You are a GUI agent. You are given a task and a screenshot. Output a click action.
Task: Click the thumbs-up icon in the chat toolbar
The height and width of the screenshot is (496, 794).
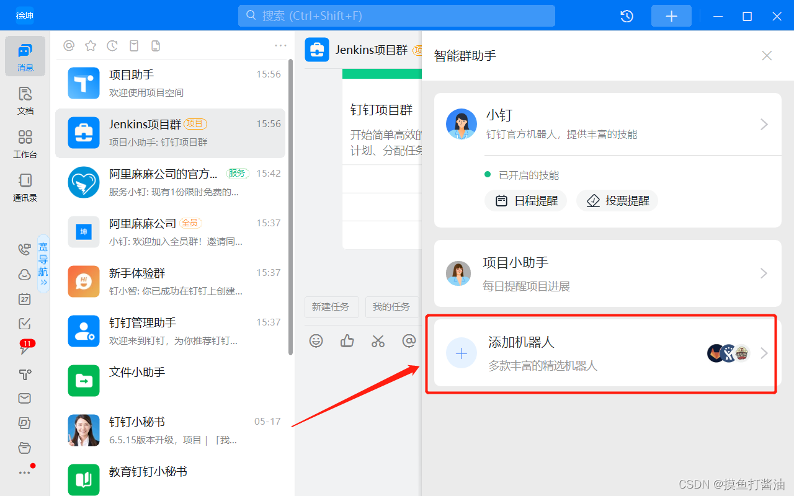coord(347,341)
